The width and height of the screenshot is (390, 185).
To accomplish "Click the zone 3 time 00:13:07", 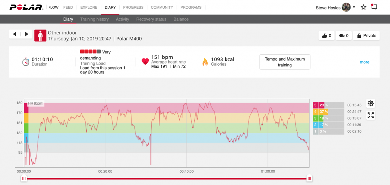I will (354, 118).
